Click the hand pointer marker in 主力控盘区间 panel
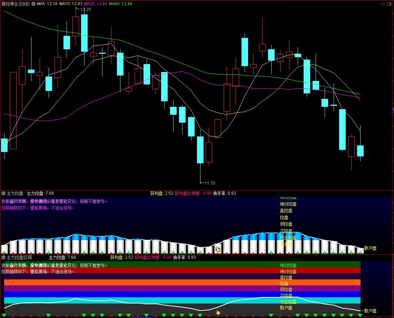Viewport: 394px width, 318px height. coord(218,312)
